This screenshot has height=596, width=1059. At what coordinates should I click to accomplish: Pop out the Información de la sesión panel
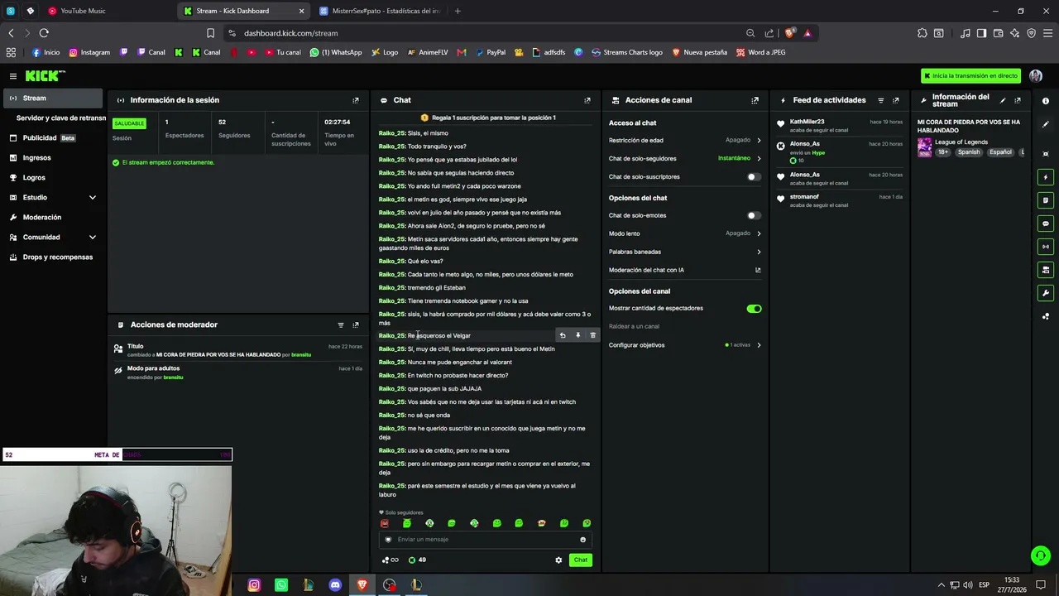pyautogui.click(x=356, y=100)
